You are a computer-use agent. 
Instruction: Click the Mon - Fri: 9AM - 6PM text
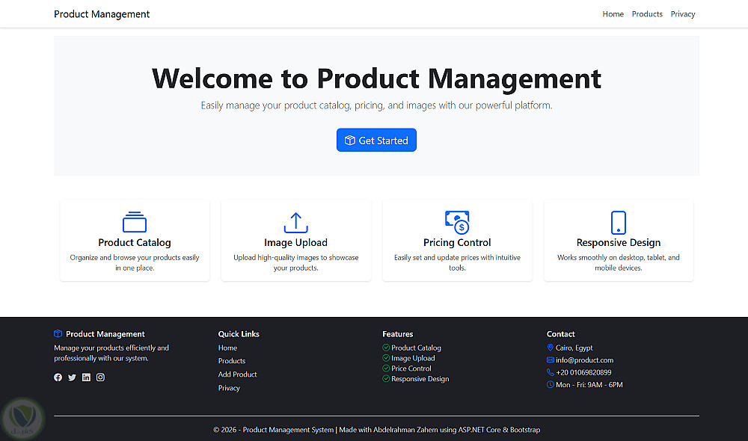589,385
